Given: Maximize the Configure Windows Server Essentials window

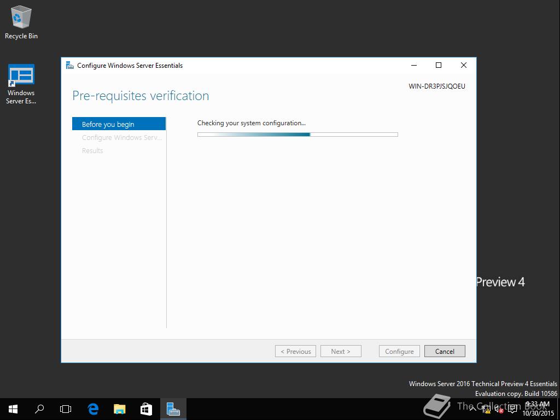Looking at the screenshot, I should 439,66.
